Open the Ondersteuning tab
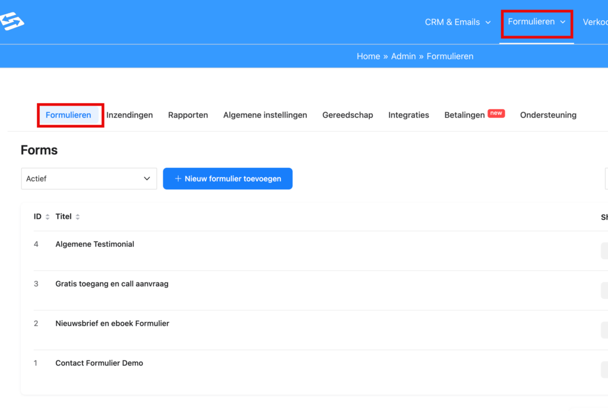 pyautogui.click(x=548, y=115)
